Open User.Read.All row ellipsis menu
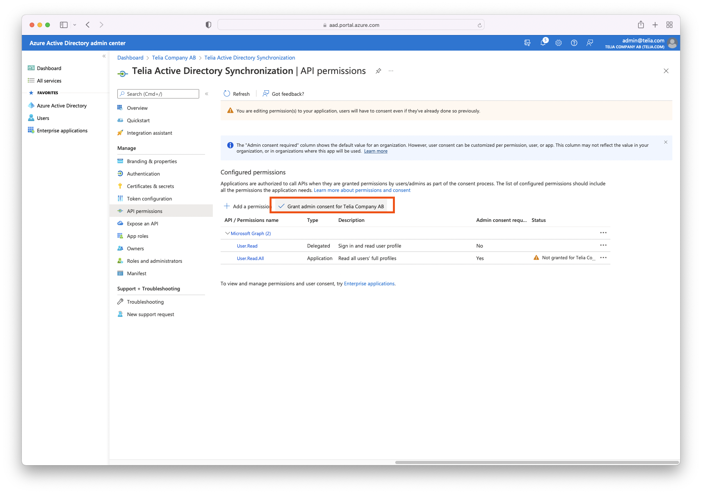This screenshot has height=494, width=702. (603, 258)
